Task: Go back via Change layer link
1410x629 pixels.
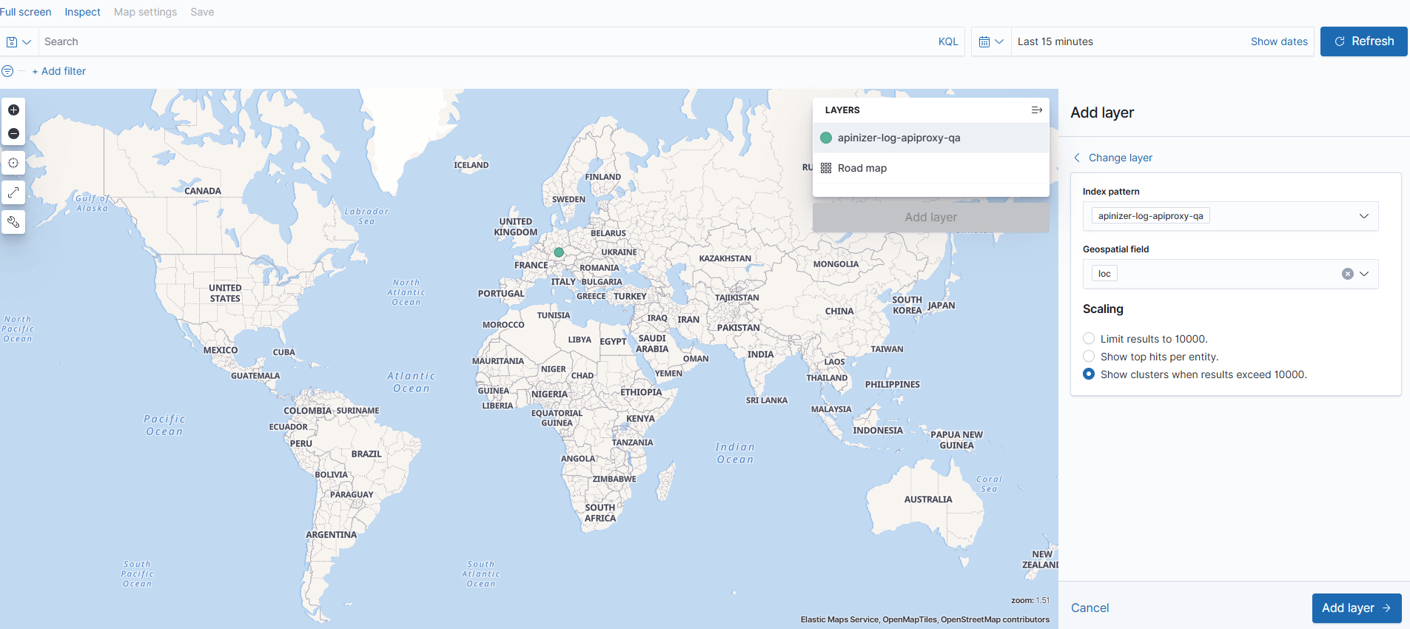Action: coord(1119,158)
